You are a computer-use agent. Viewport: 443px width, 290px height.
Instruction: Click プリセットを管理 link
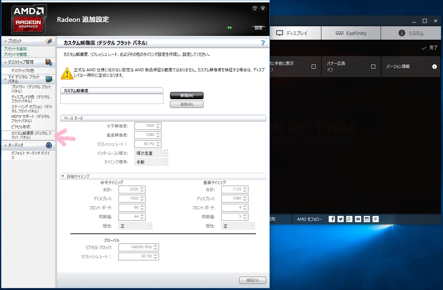(17, 54)
